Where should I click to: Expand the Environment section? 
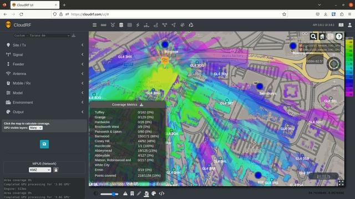(44, 102)
